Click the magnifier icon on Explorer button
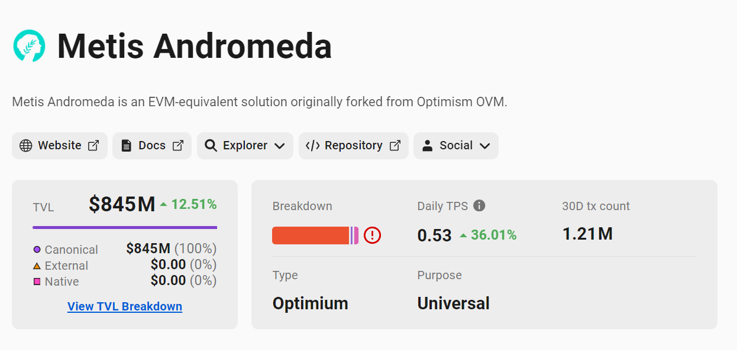 point(211,146)
